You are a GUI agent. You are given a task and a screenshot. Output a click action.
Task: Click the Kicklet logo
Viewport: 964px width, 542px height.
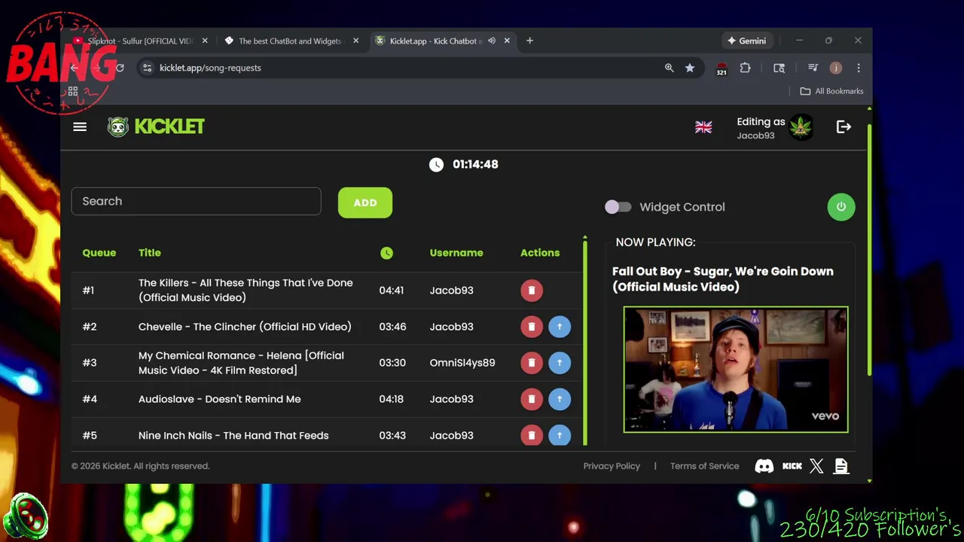click(x=156, y=126)
